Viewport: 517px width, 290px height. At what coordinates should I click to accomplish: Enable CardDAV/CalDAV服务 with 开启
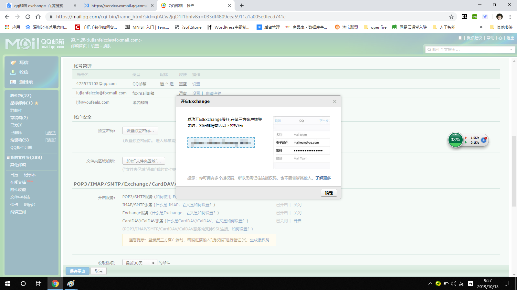coord(298,221)
